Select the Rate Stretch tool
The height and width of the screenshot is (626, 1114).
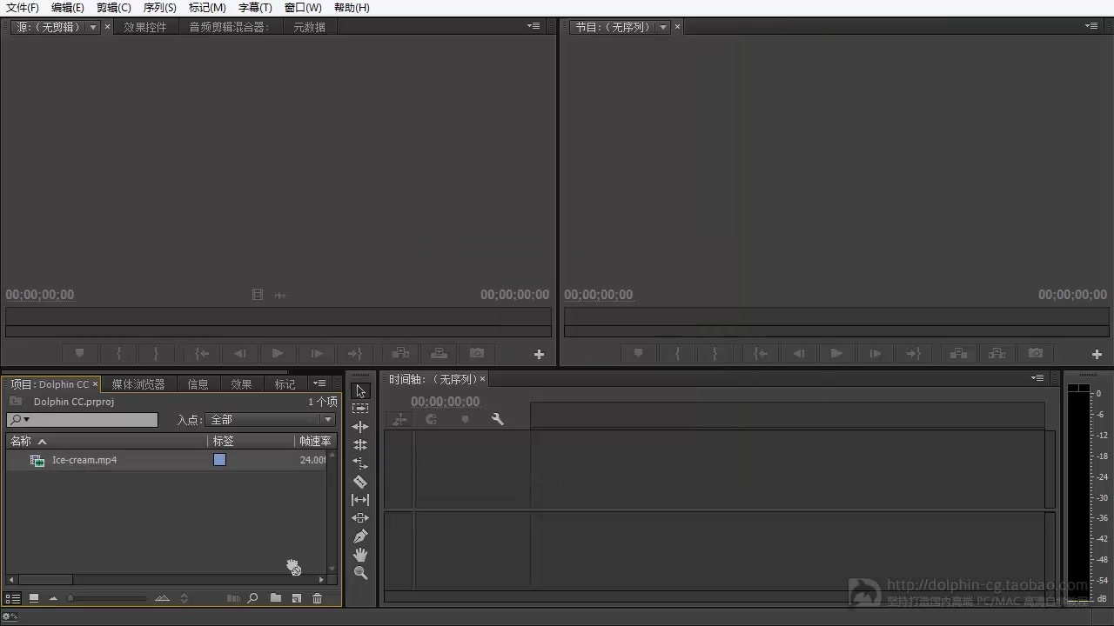click(360, 463)
